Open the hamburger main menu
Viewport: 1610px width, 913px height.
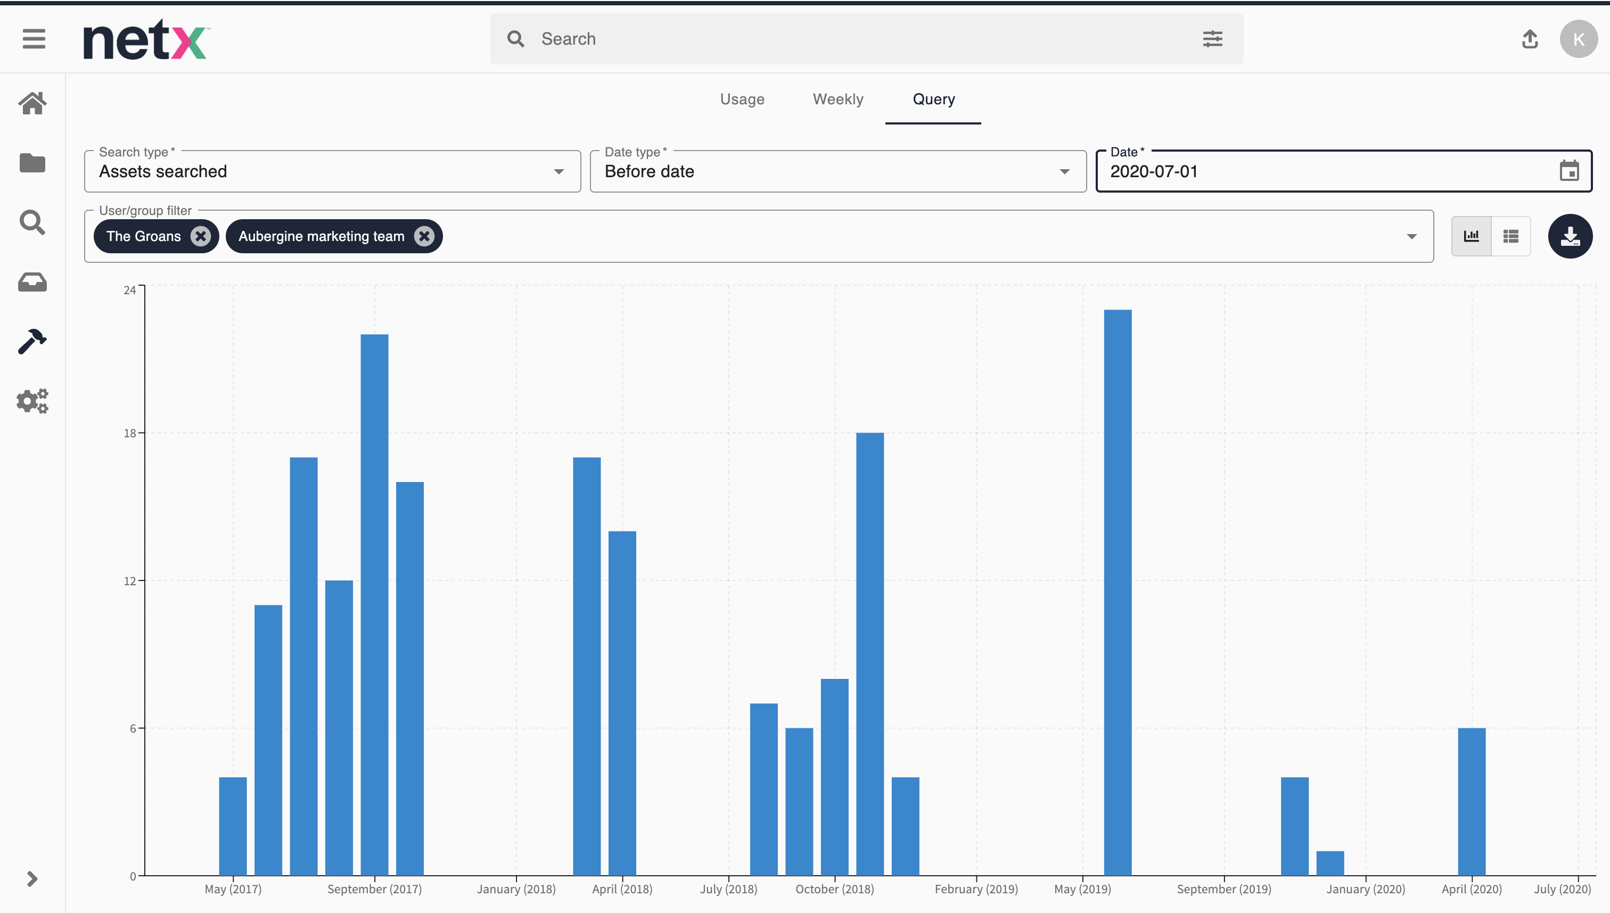point(34,39)
